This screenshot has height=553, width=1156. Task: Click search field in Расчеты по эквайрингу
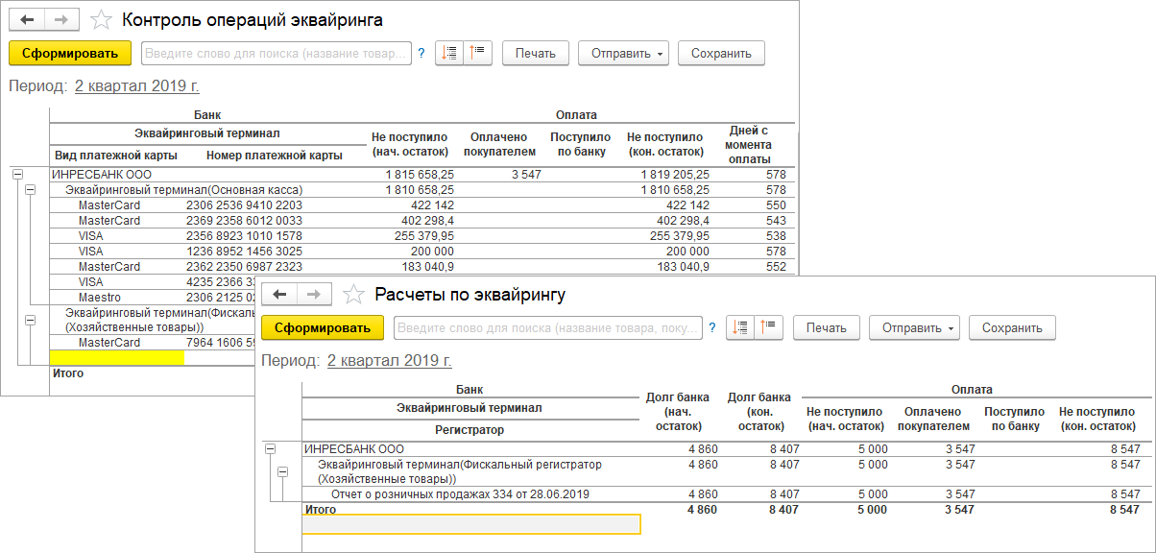(547, 328)
